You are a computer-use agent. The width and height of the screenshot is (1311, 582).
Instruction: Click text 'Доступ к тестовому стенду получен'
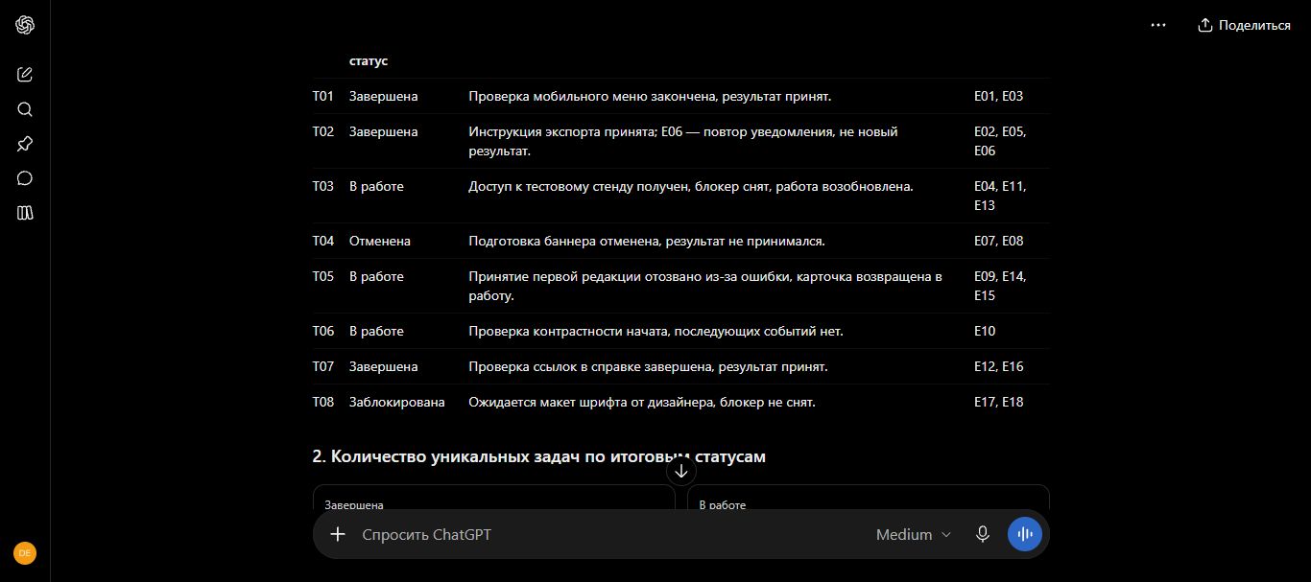pyautogui.click(x=579, y=186)
